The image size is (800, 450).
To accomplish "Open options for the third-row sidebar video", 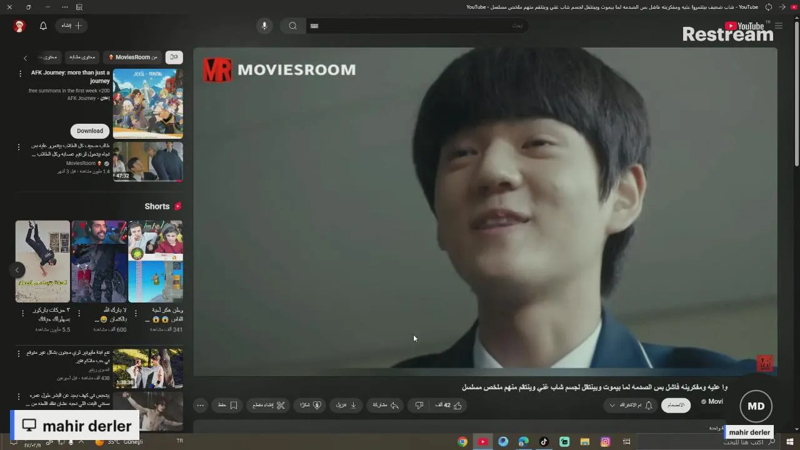I will (18, 397).
